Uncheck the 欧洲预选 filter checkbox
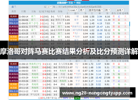138x100 pixels. coord(83,7)
